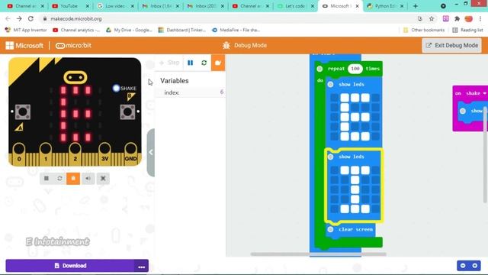This screenshot has height=275, width=488.
Task: Mute the simulator audio
Action: click(88, 178)
